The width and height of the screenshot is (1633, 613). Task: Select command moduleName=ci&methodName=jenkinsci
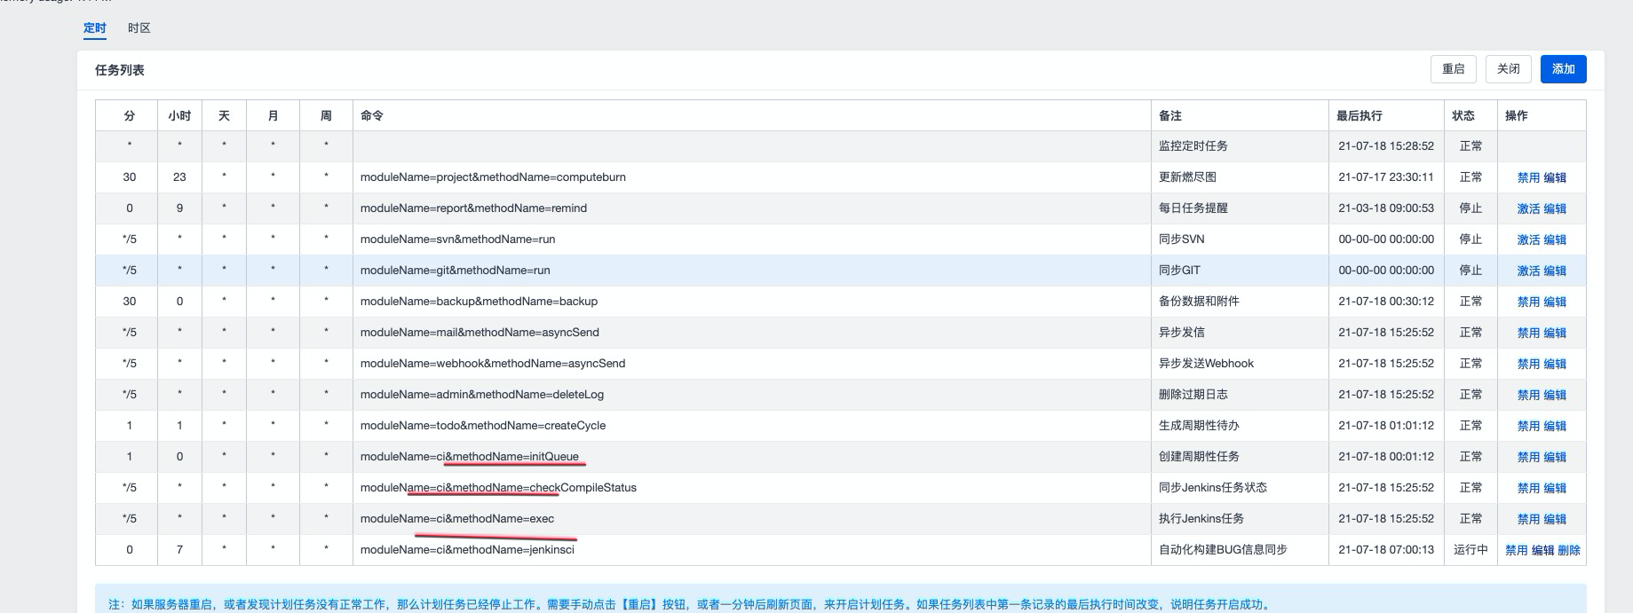467,550
